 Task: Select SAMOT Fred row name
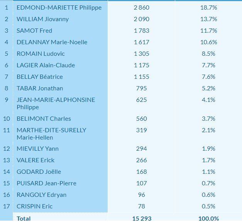click(x=34, y=31)
